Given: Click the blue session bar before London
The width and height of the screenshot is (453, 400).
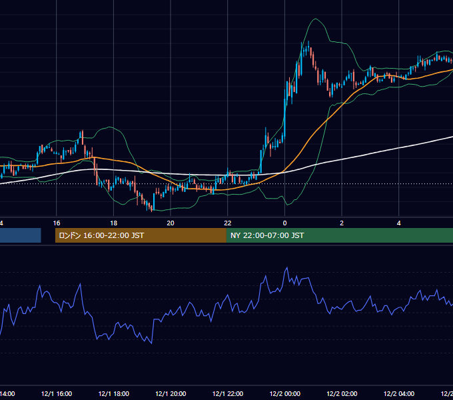Looking at the screenshot, I should click(20, 235).
